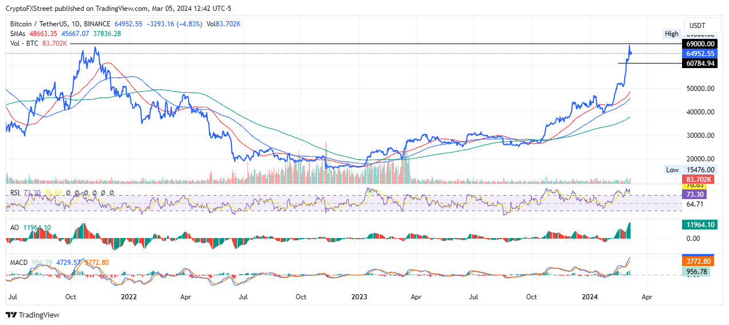Click the Low 15476.00 price label

699,170
